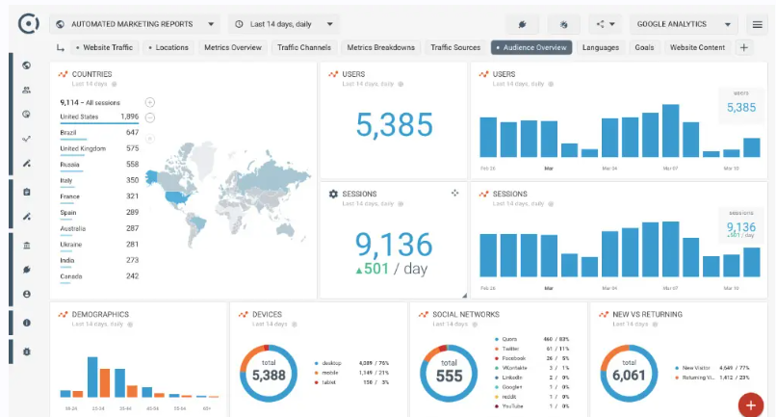This screenshot has height=417, width=776.
Task: Select the United States row
Action: point(99,117)
